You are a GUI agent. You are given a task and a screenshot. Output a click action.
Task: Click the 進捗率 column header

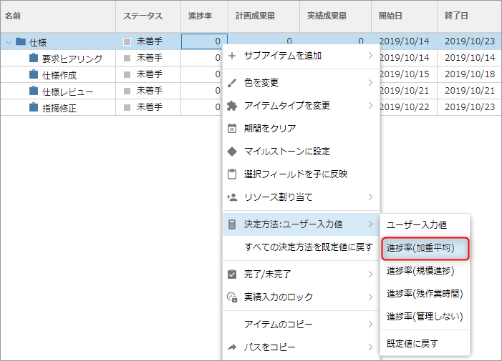pos(204,16)
